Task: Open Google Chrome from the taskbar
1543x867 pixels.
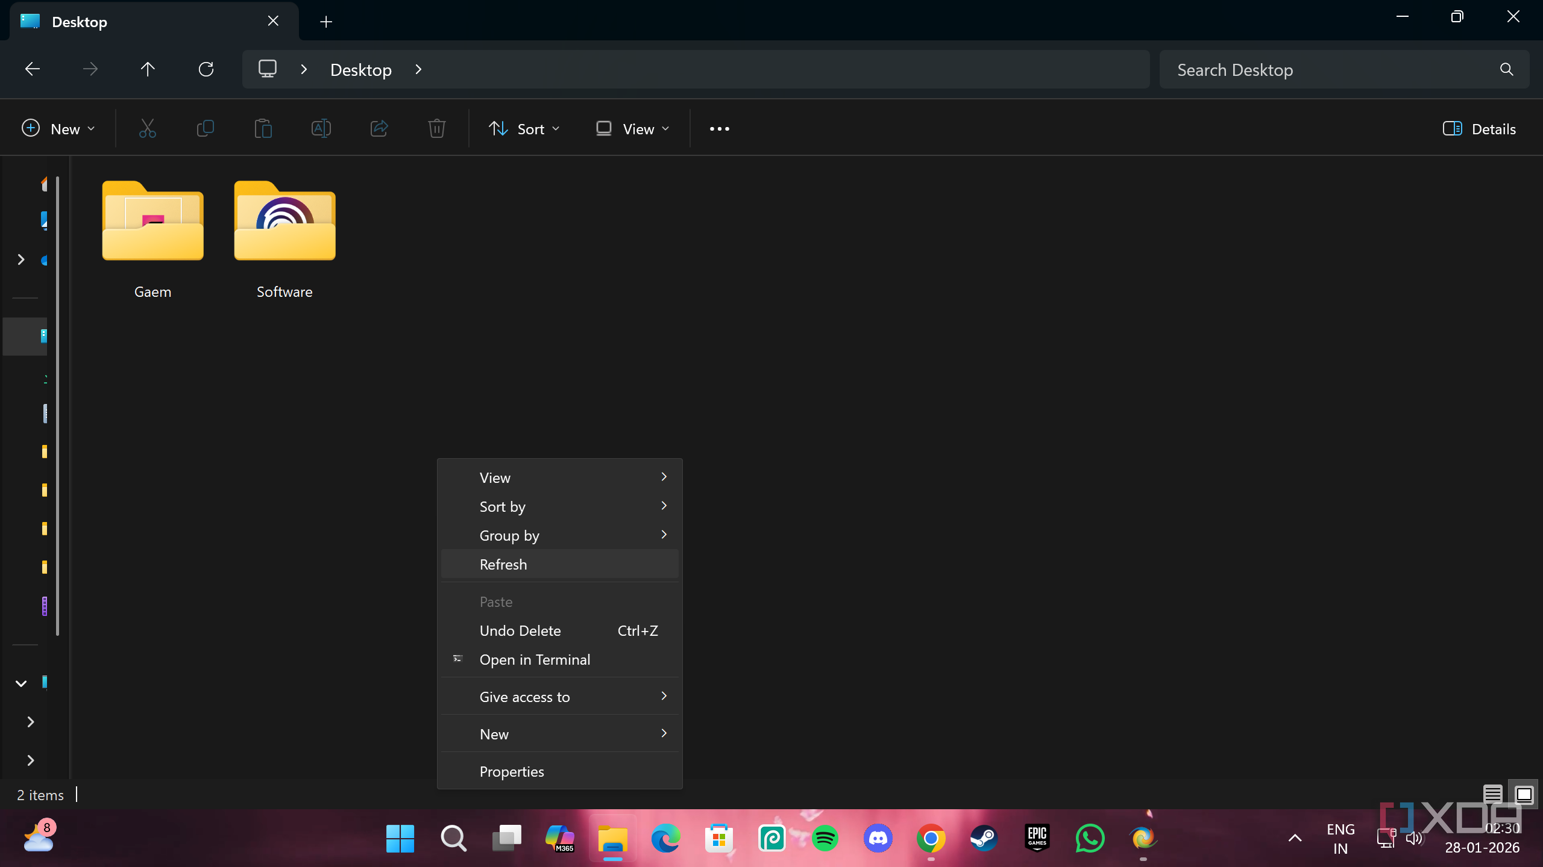Action: (931, 838)
